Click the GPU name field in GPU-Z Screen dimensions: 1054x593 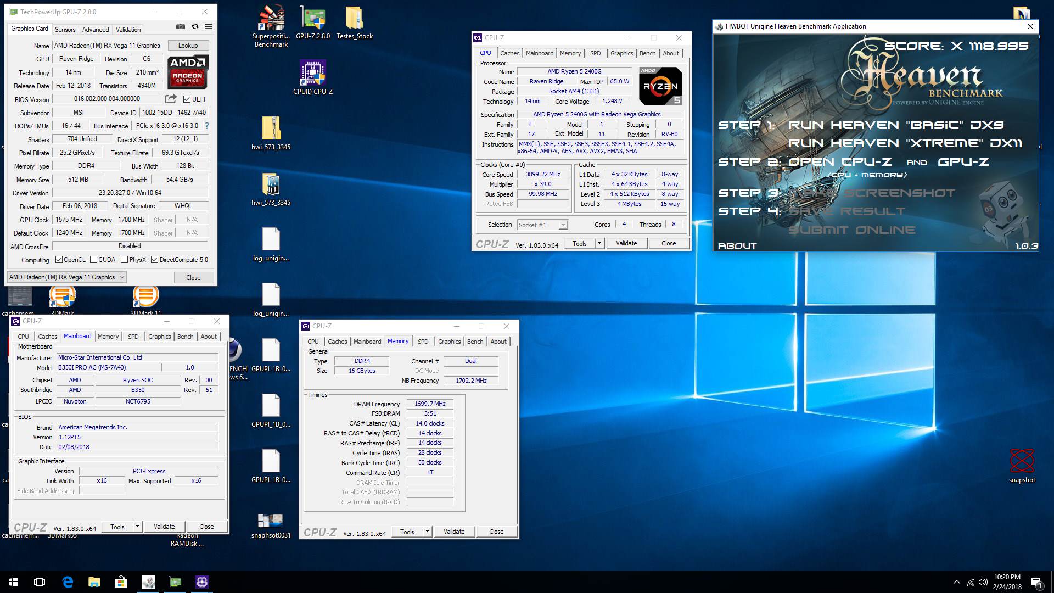[107, 46]
